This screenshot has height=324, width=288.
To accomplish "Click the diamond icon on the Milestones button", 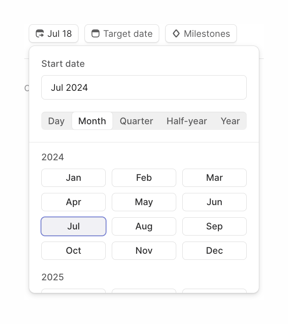I will pos(176,33).
